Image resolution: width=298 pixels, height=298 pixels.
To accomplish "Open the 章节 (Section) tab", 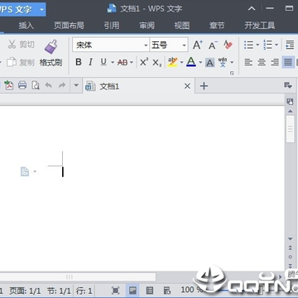I will coord(217,26).
